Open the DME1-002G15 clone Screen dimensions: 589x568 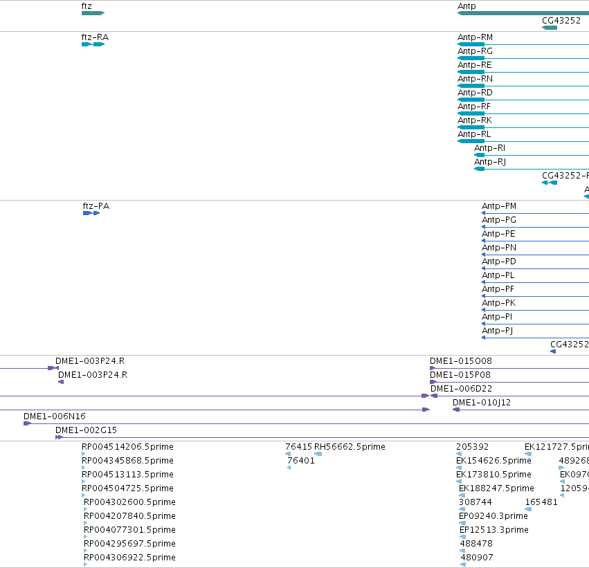[x=86, y=430]
